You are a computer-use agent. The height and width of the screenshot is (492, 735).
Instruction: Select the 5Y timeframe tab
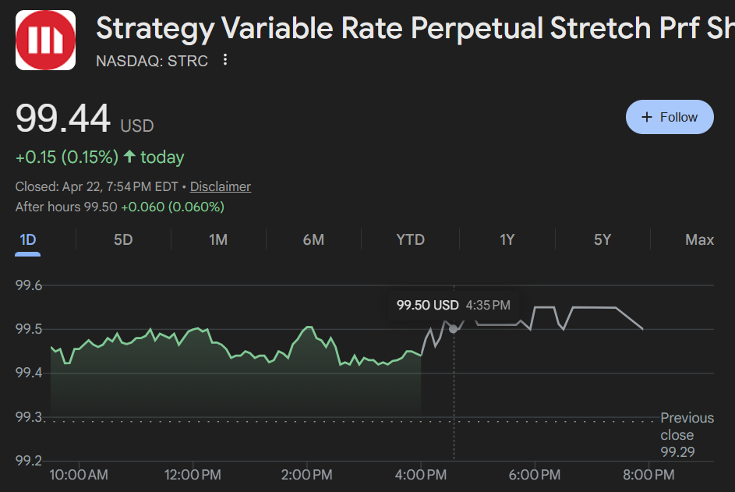pyautogui.click(x=602, y=239)
